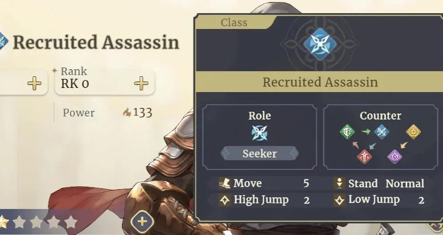Click the Stand stat icon

pos(340,184)
